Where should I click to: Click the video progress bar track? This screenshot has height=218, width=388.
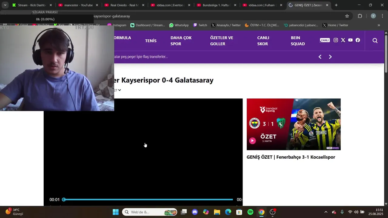[x=148, y=200]
